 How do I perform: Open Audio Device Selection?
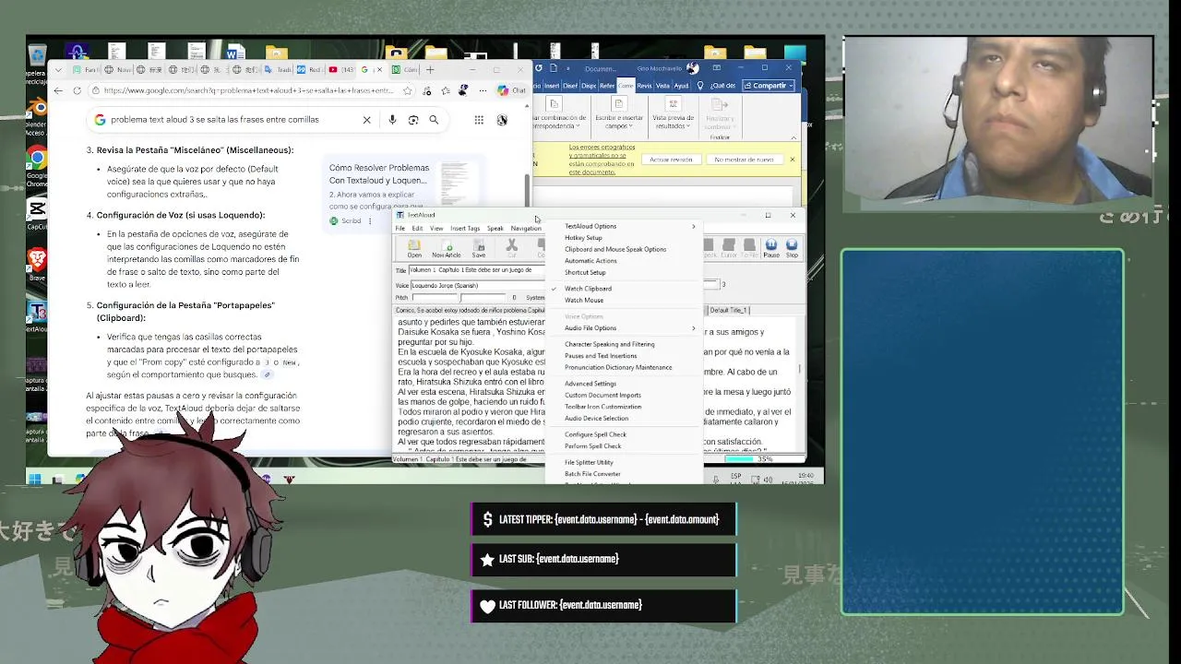[x=596, y=418]
